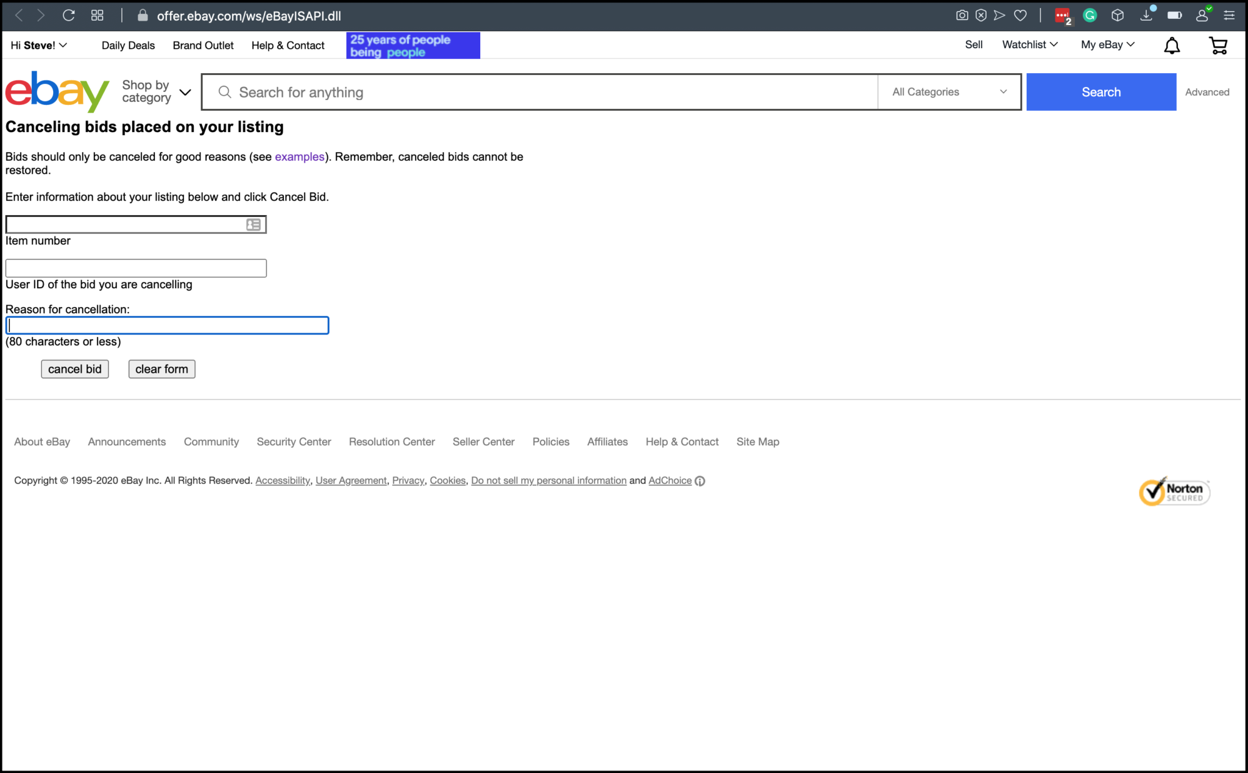Open the Daily Deals menu item
This screenshot has height=773, width=1248.
pos(128,46)
